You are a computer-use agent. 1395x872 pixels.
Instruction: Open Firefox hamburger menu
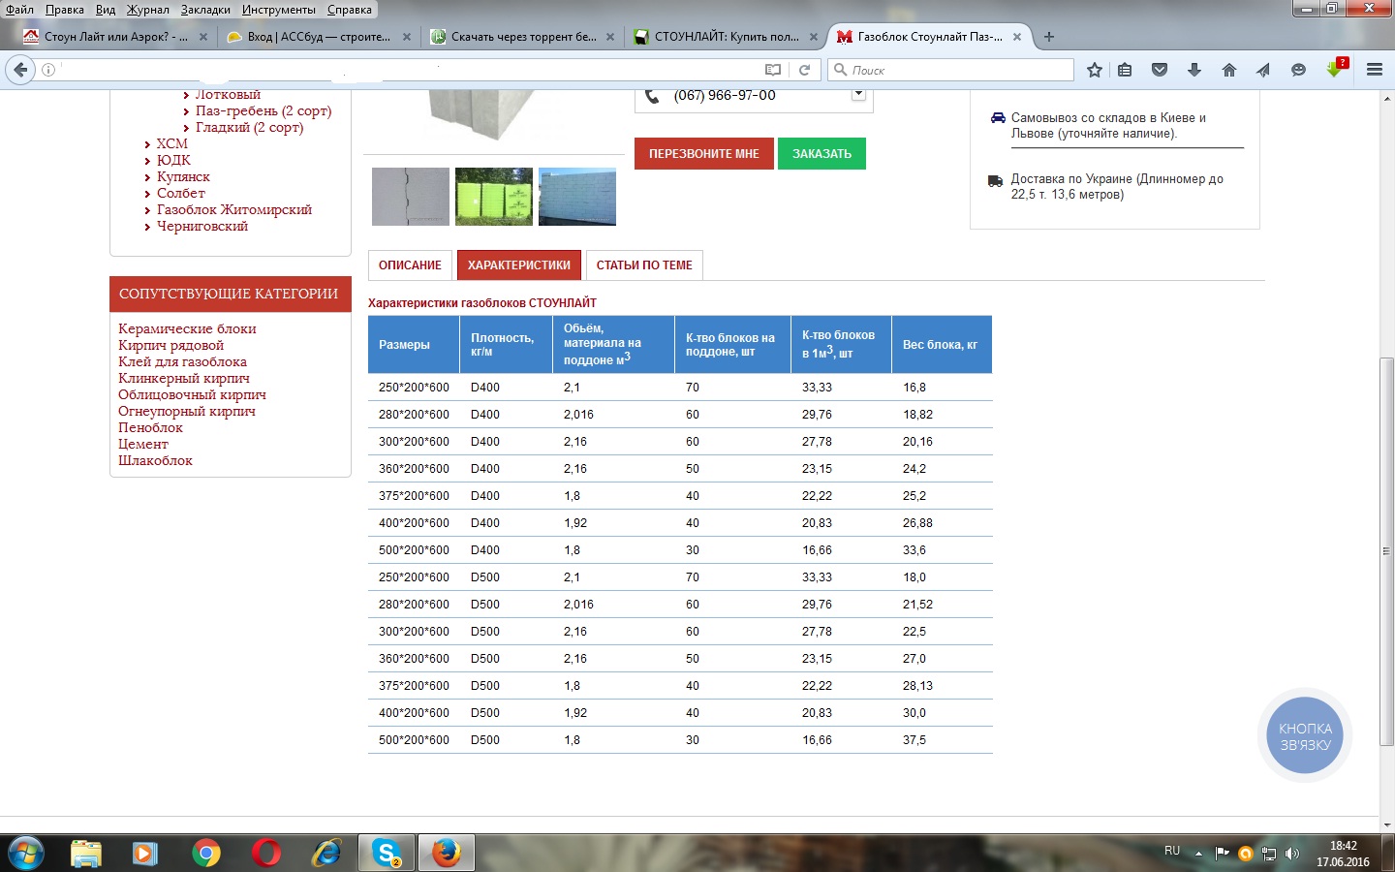point(1374,70)
